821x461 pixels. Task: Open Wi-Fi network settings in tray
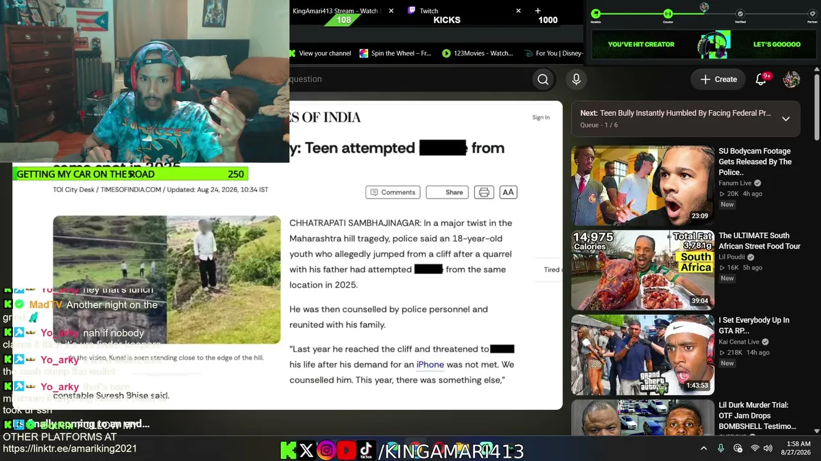coord(755,448)
